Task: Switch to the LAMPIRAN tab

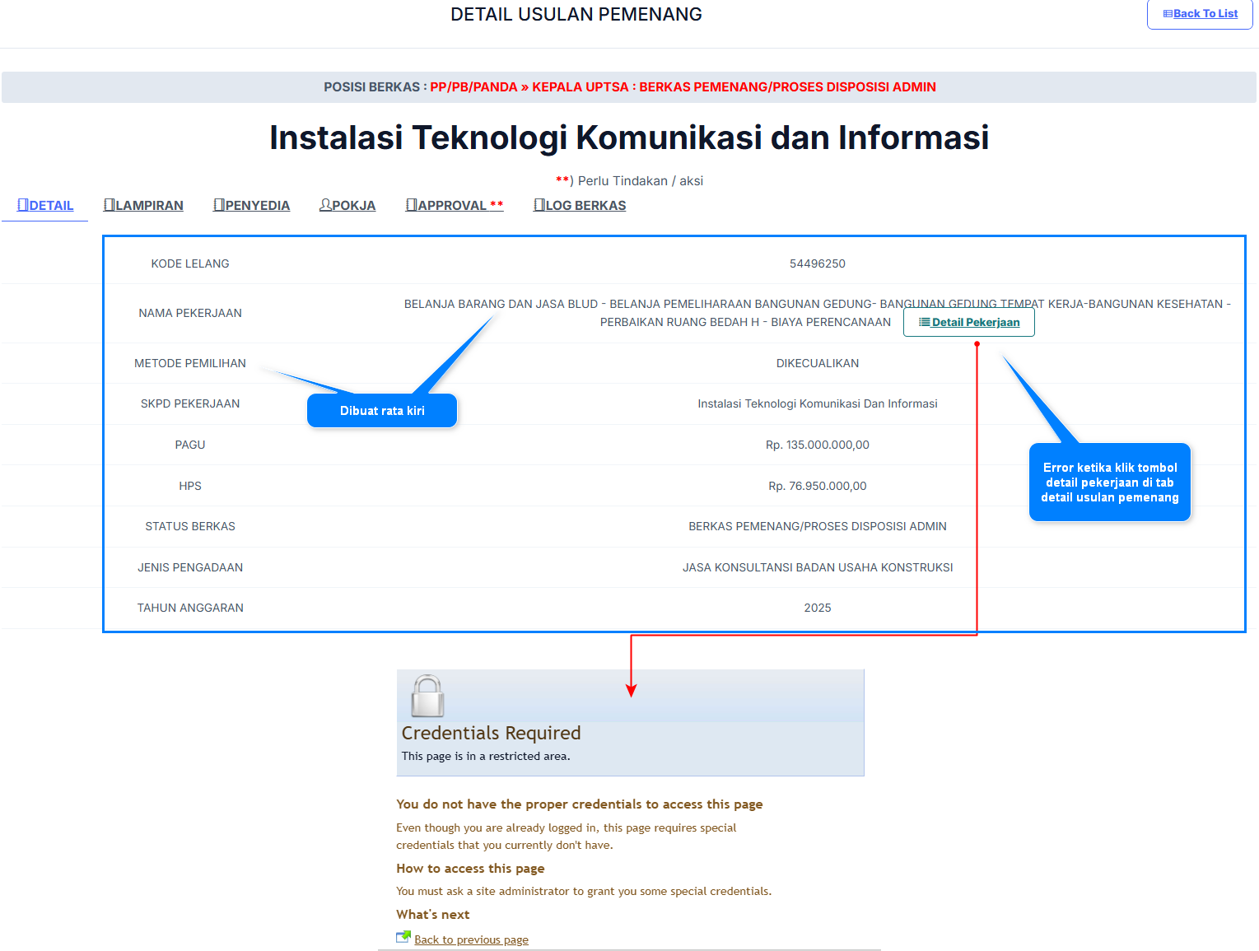Action: click(143, 206)
